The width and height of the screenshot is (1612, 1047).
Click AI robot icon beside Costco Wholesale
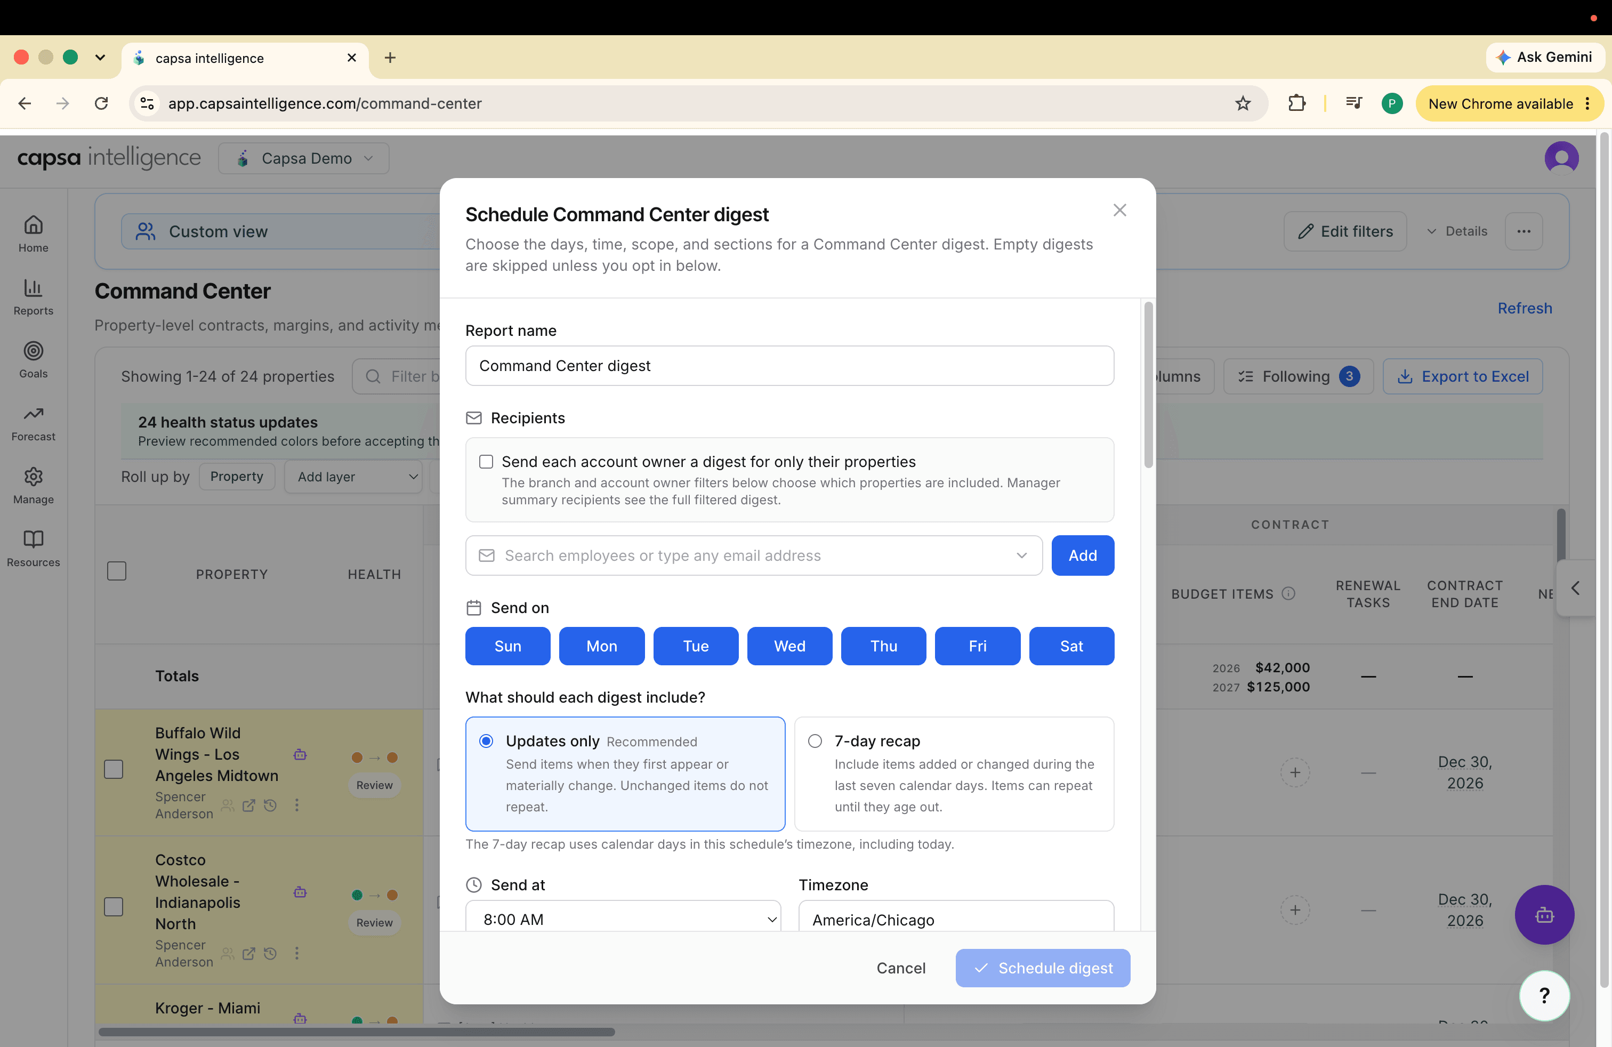point(300,892)
